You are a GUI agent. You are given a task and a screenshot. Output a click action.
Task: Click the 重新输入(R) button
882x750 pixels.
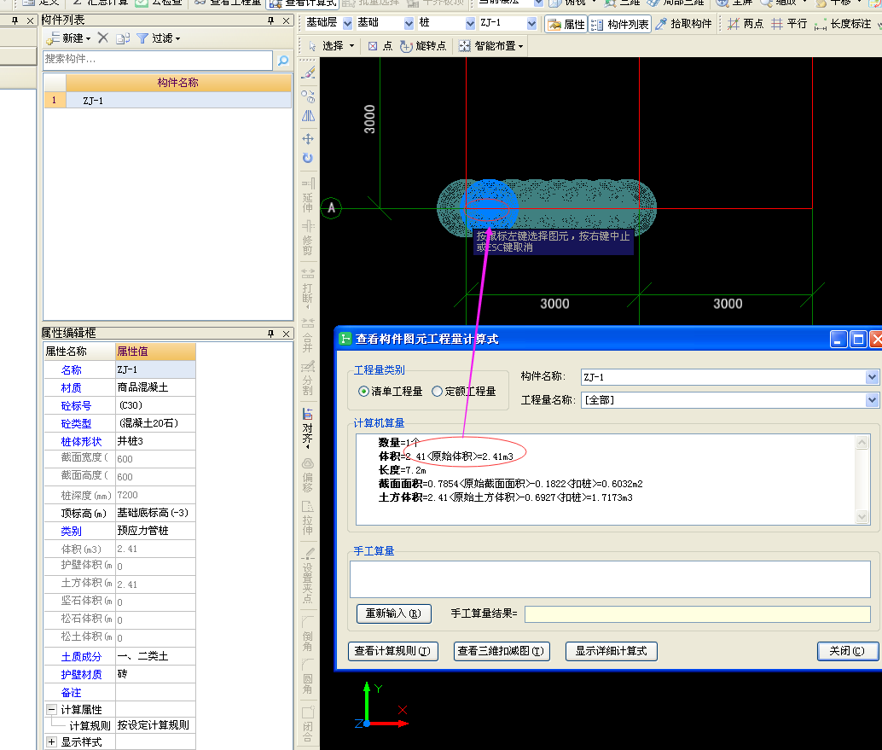pyautogui.click(x=394, y=613)
